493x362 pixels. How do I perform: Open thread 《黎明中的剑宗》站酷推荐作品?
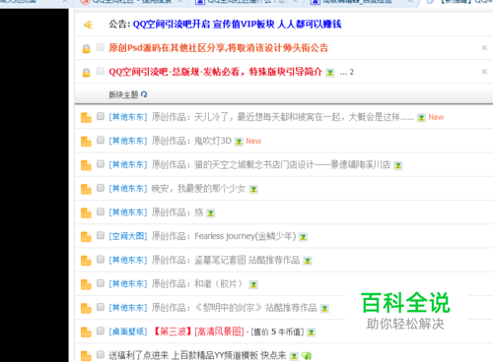pyautogui.click(x=235, y=308)
